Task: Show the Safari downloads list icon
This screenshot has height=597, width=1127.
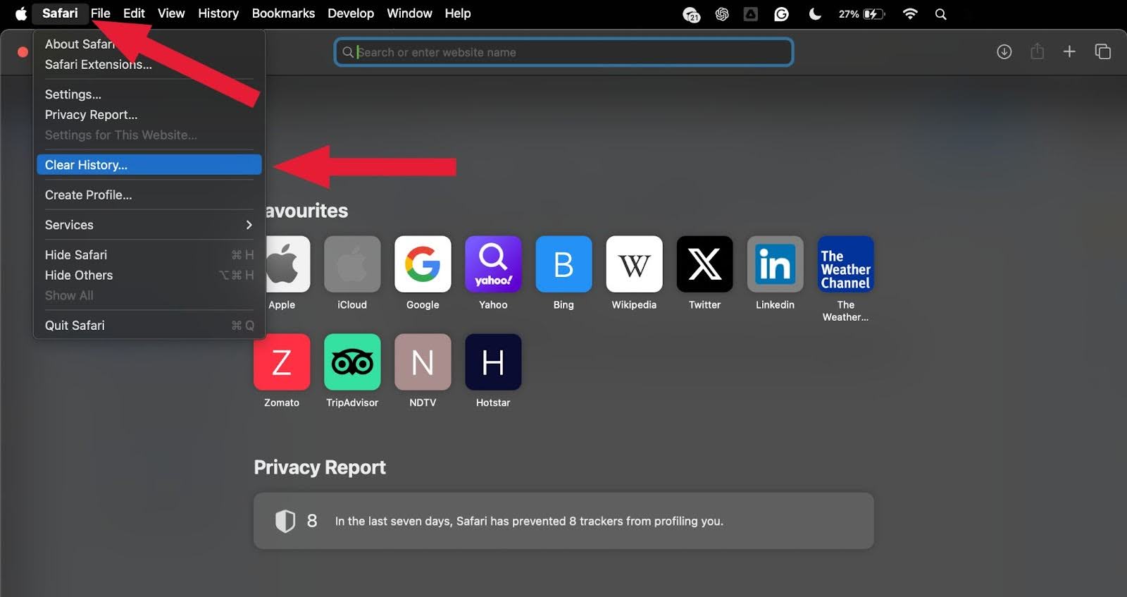Action: [1004, 51]
